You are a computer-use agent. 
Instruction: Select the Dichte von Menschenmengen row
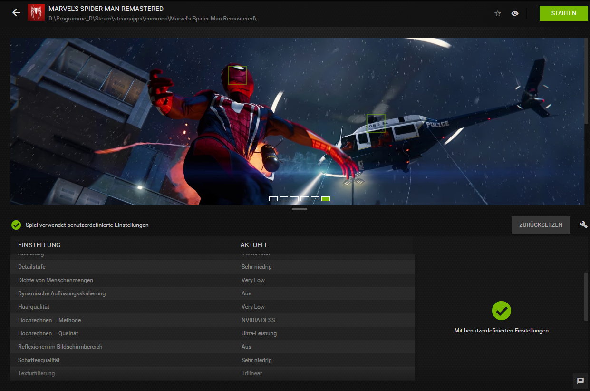[213, 280]
